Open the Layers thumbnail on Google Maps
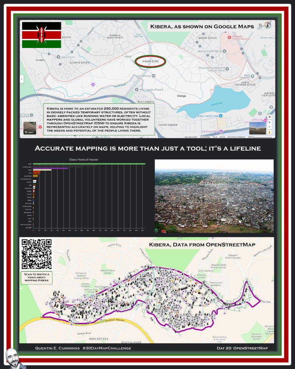 tap(29, 128)
